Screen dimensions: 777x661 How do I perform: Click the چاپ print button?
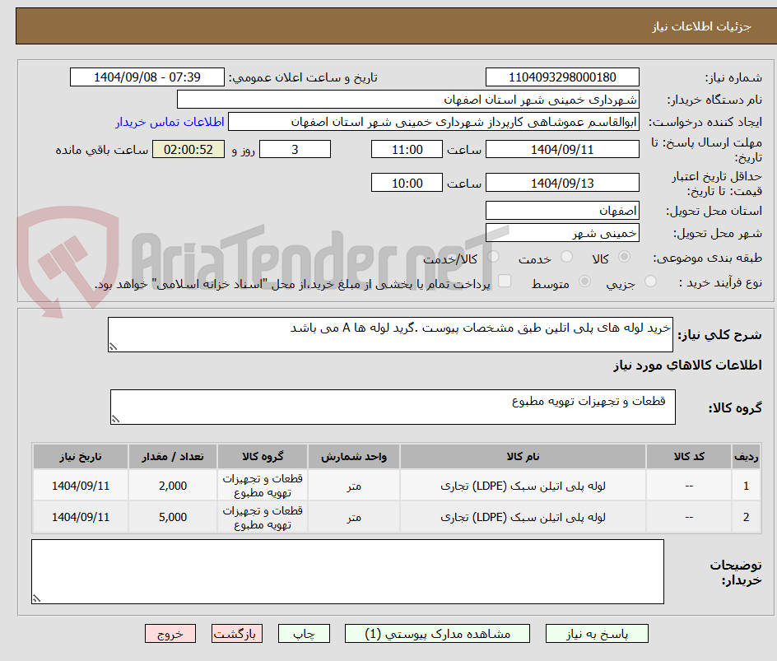click(304, 634)
